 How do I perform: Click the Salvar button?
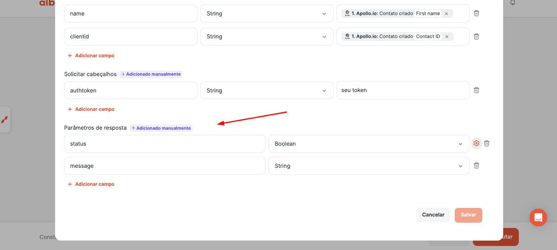click(468, 215)
